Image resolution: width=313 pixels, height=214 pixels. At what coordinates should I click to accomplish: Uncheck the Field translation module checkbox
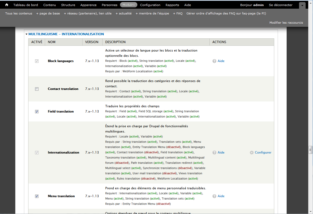37,112
